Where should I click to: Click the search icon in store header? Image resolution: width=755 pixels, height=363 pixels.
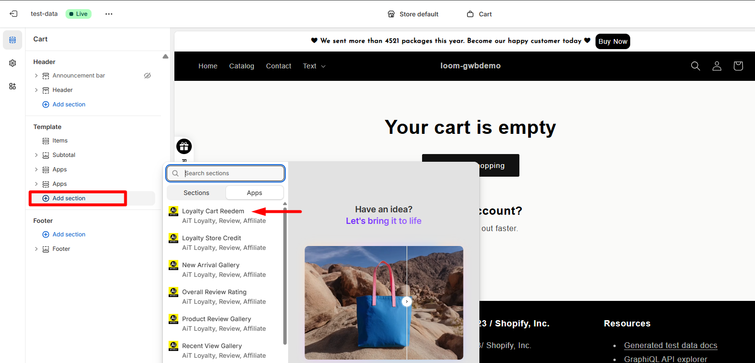695,66
